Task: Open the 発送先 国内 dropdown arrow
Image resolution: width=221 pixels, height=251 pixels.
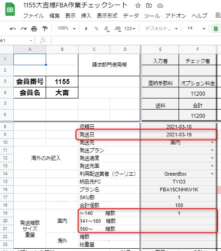Action: point(212,142)
